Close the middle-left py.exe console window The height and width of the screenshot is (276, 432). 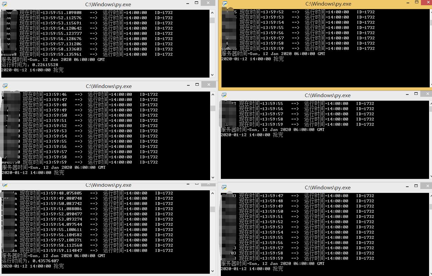coord(208,84)
